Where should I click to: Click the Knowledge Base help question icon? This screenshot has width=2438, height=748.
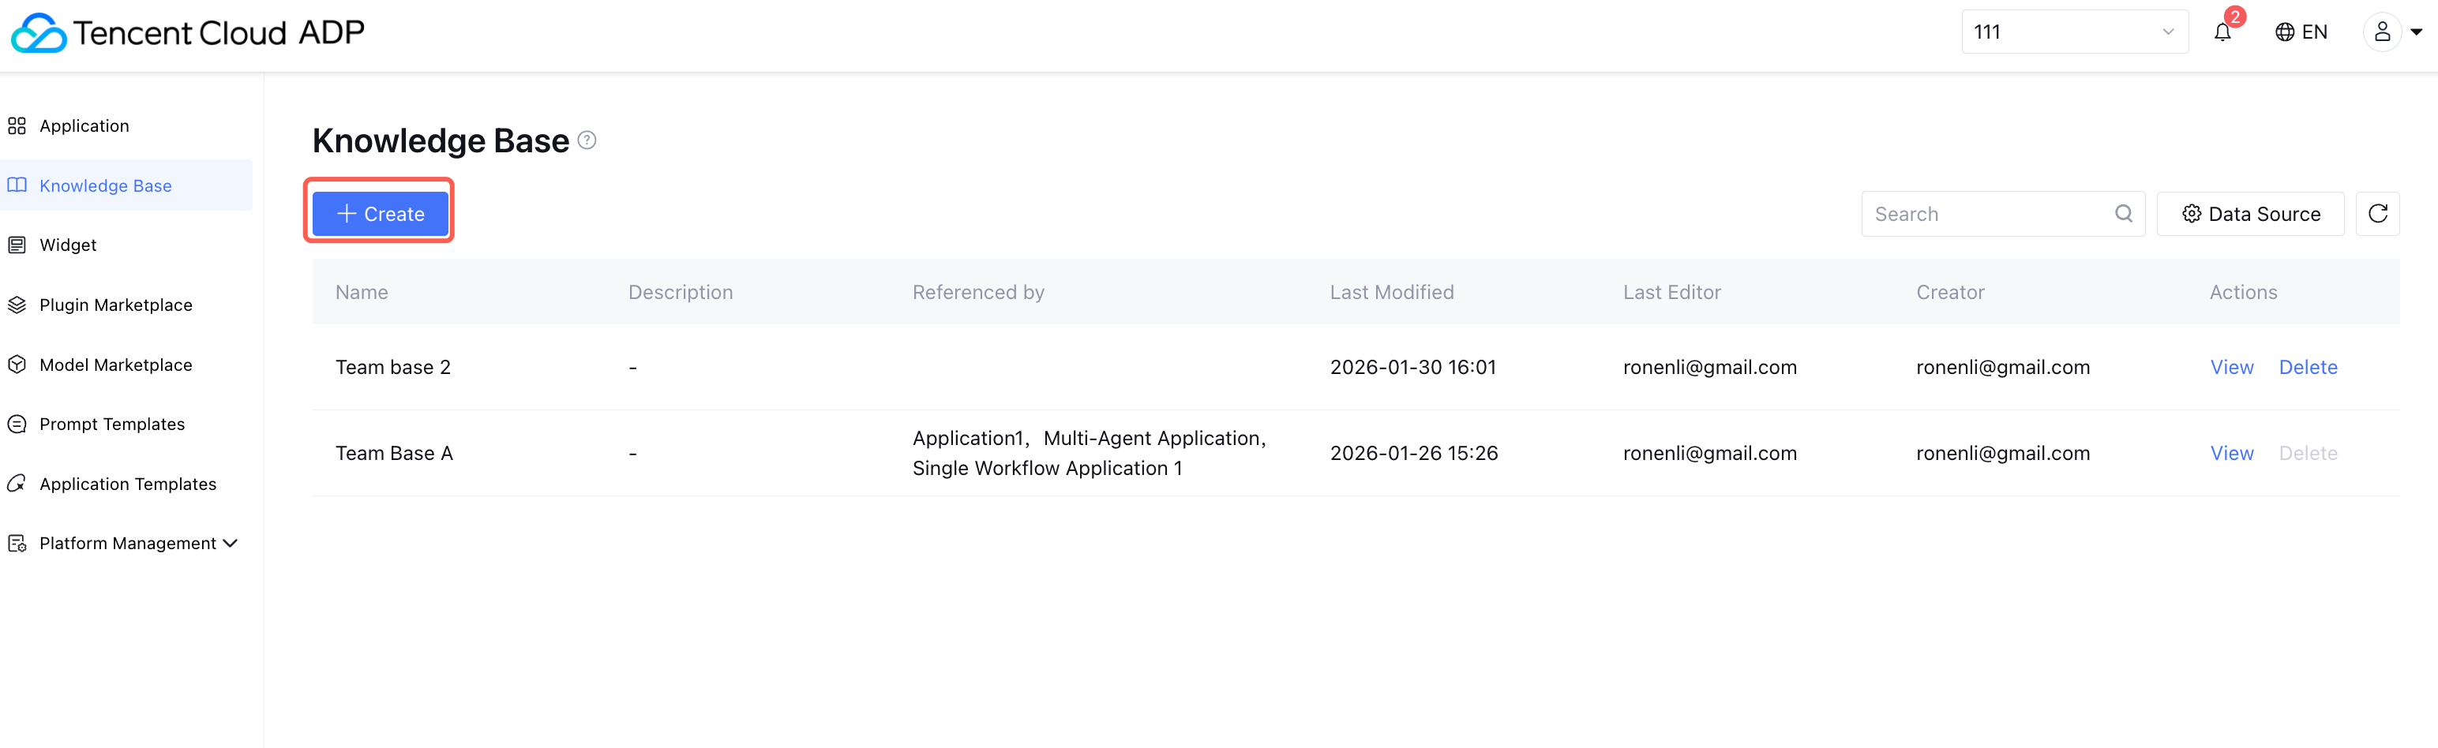pos(587,140)
